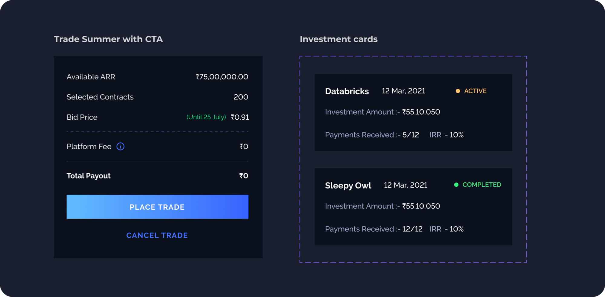The width and height of the screenshot is (605, 297).
Task: Click the Available ARR label
Action: point(91,77)
